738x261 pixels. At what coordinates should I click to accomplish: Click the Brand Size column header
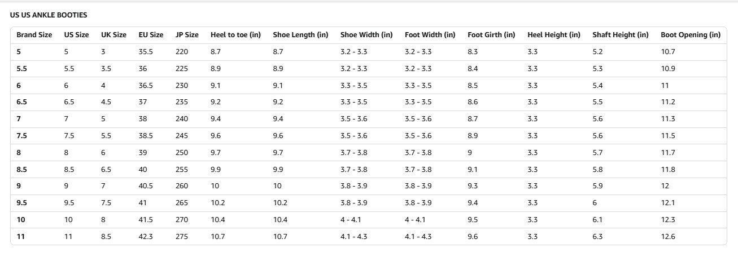[34, 35]
